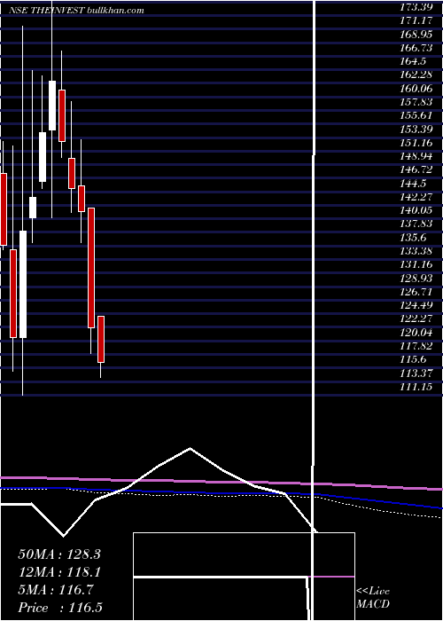Click the 126.71 price axis label
The image size is (443, 621).
[416, 292]
